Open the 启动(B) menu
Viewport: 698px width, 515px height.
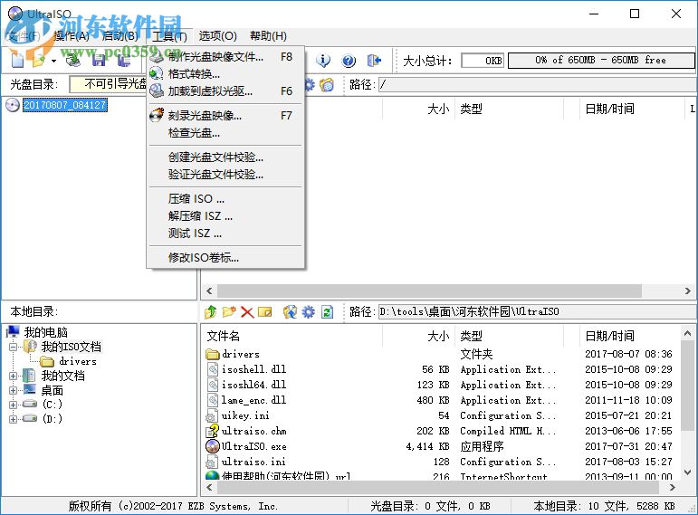coord(120,36)
